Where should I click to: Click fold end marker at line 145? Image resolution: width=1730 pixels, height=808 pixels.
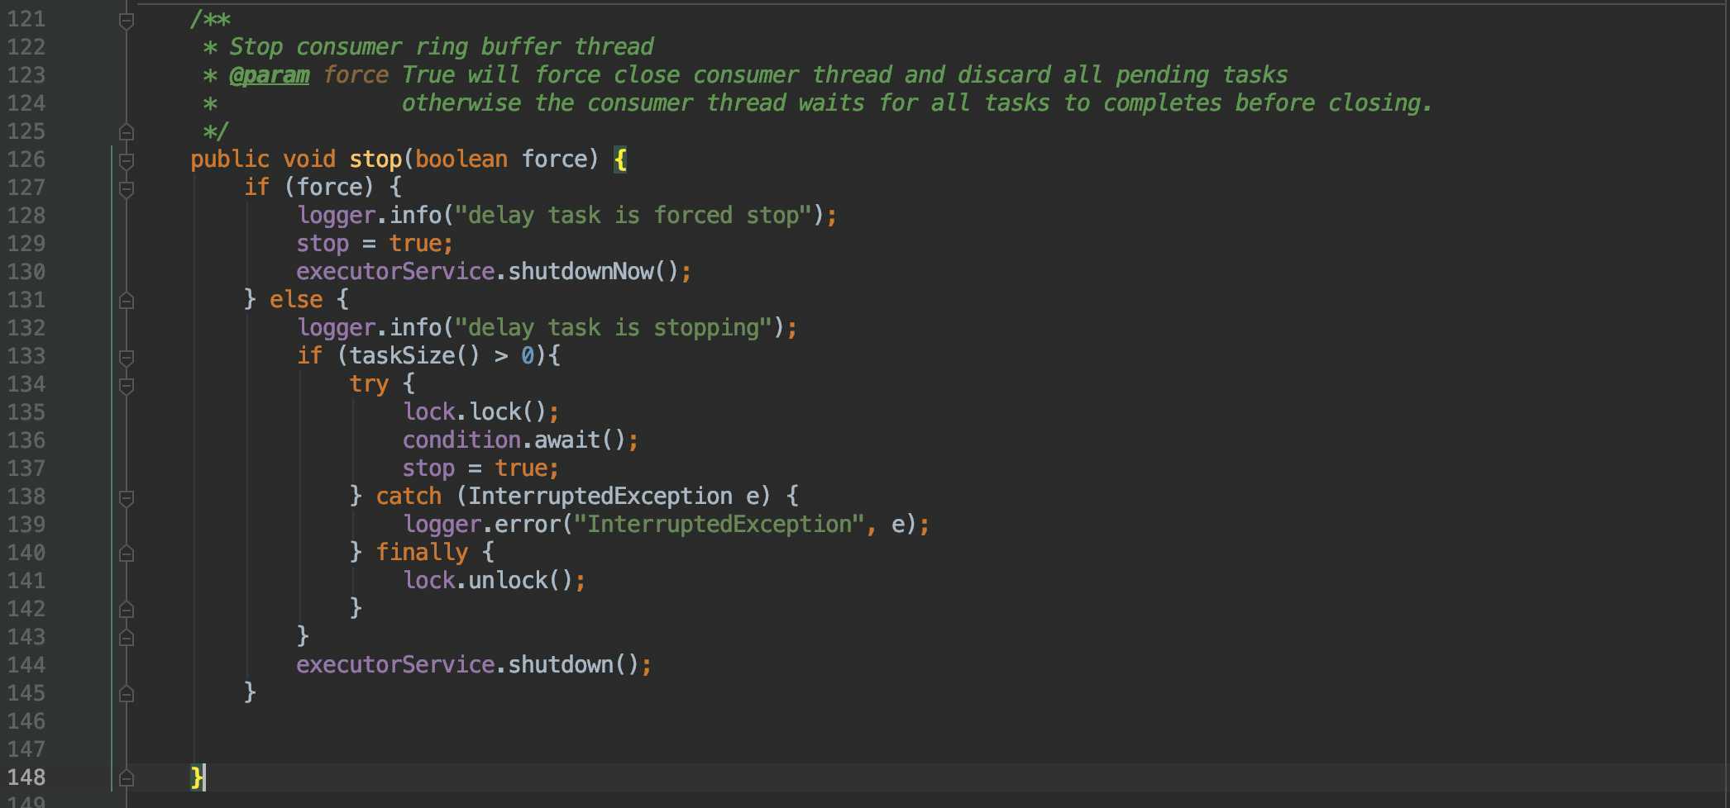(x=127, y=694)
